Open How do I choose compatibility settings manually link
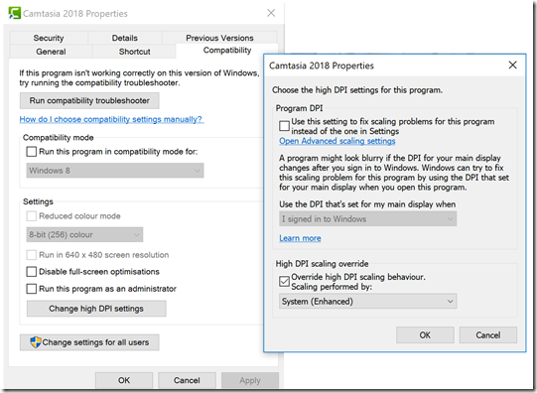The width and height of the screenshot is (537, 393). (111, 119)
